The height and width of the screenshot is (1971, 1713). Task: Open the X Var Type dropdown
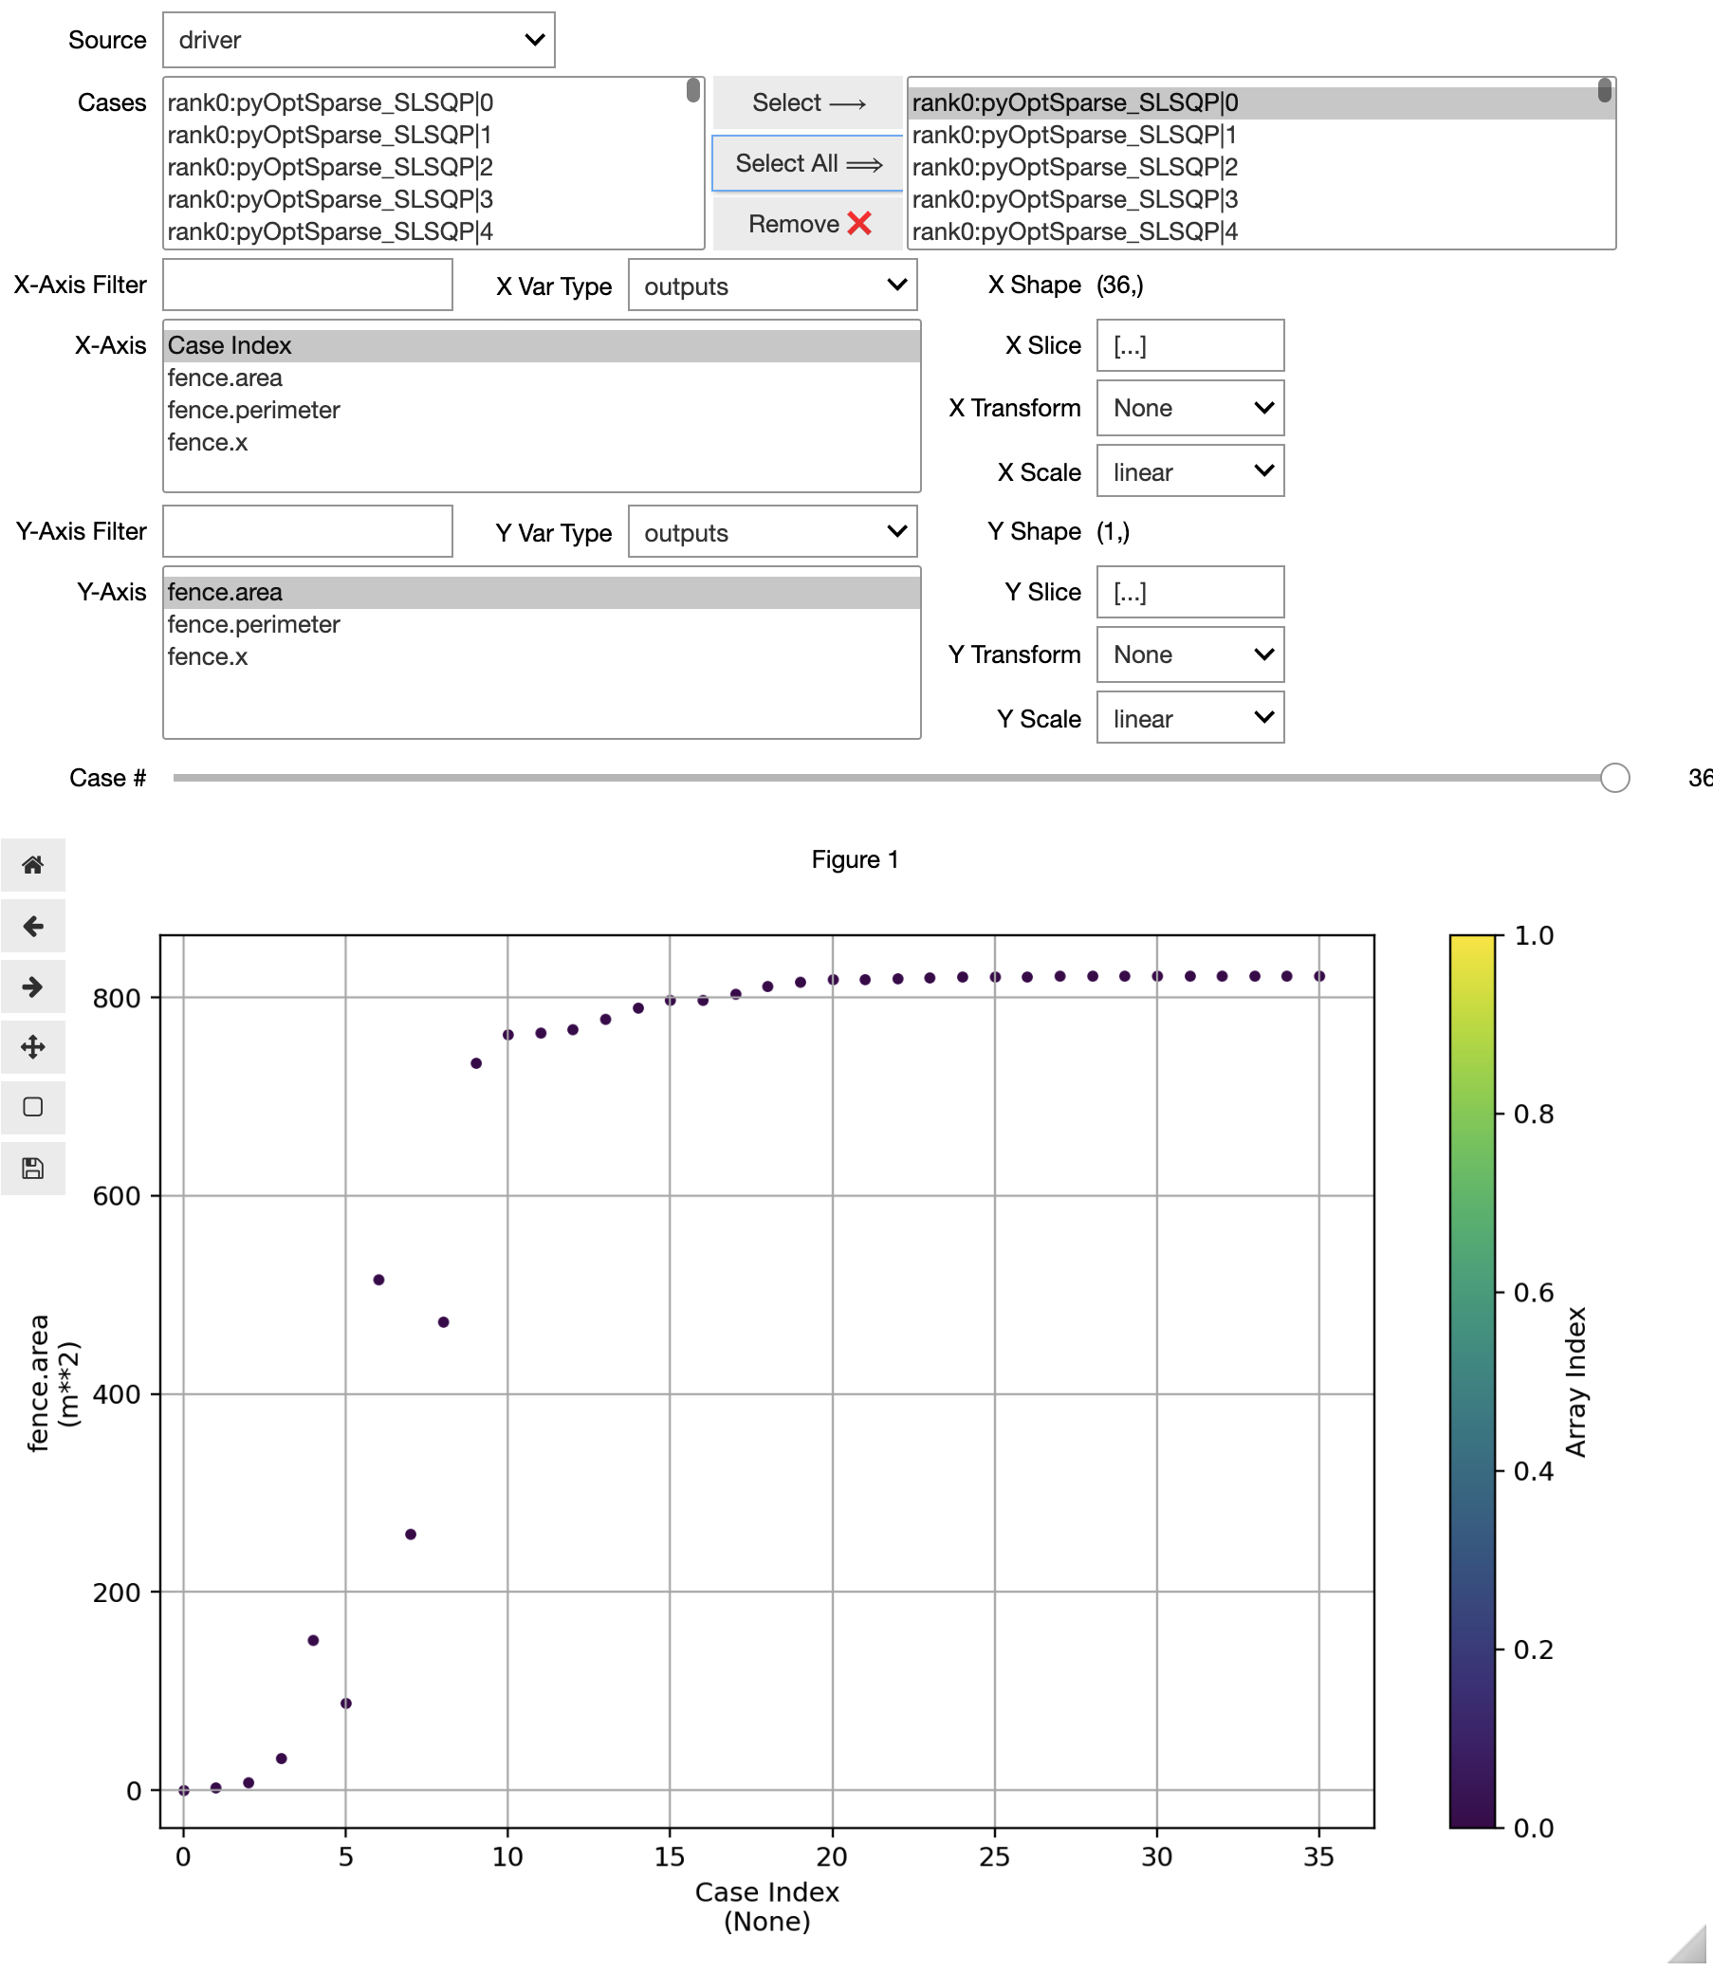772,286
